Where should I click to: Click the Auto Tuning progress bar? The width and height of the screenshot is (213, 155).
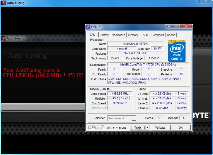click(43, 106)
